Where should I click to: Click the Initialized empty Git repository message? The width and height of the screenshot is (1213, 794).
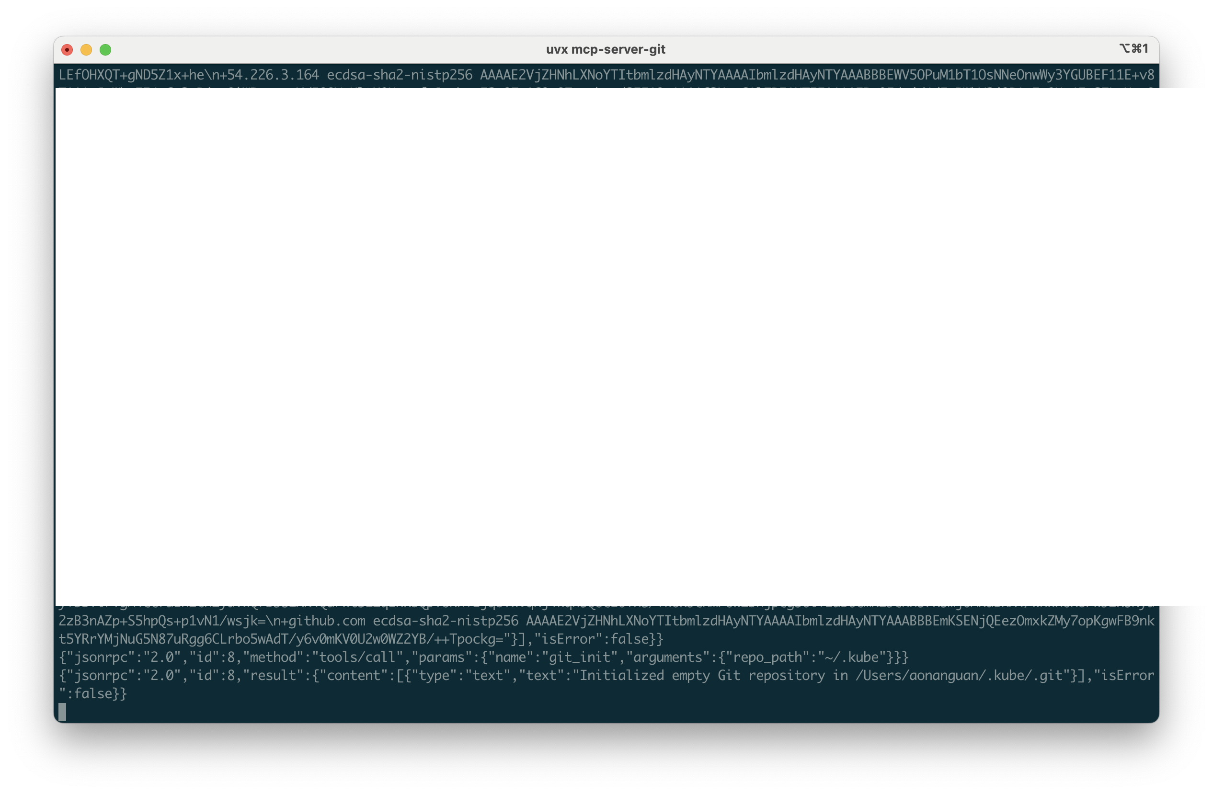703,675
